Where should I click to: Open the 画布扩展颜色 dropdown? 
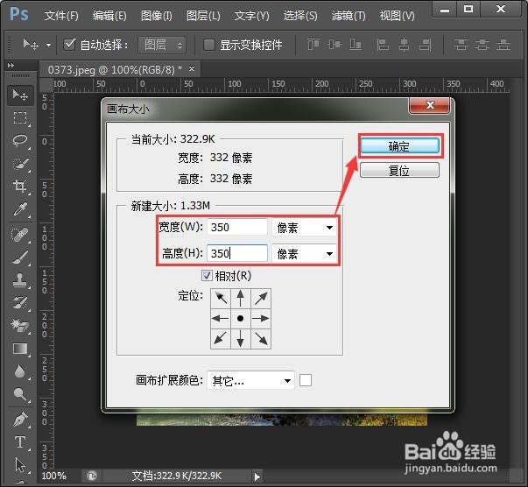tap(251, 380)
